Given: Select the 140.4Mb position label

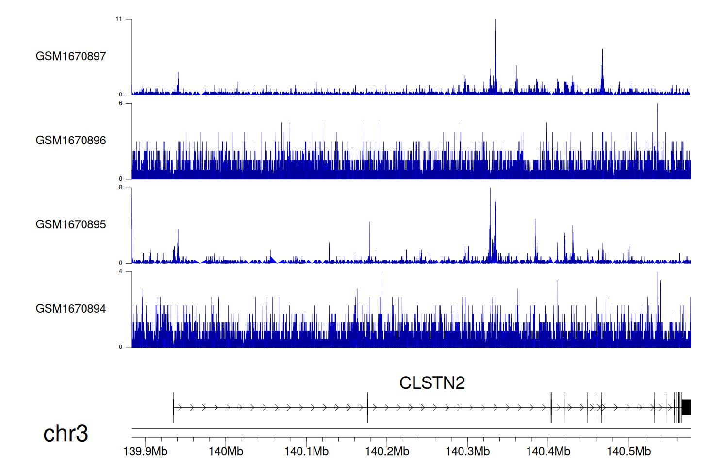Looking at the screenshot, I should (548, 451).
